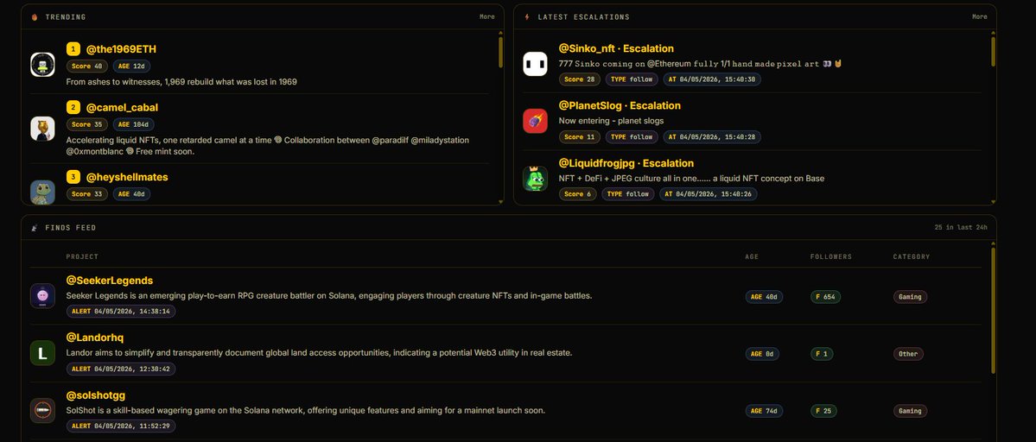
Task: Click ALERT 04/05/2026, 12:38:42 badge
Action: point(121,369)
